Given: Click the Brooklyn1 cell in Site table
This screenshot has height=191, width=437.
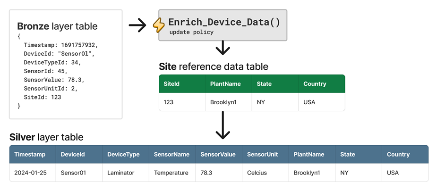Looking at the screenshot, I should (223, 102).
